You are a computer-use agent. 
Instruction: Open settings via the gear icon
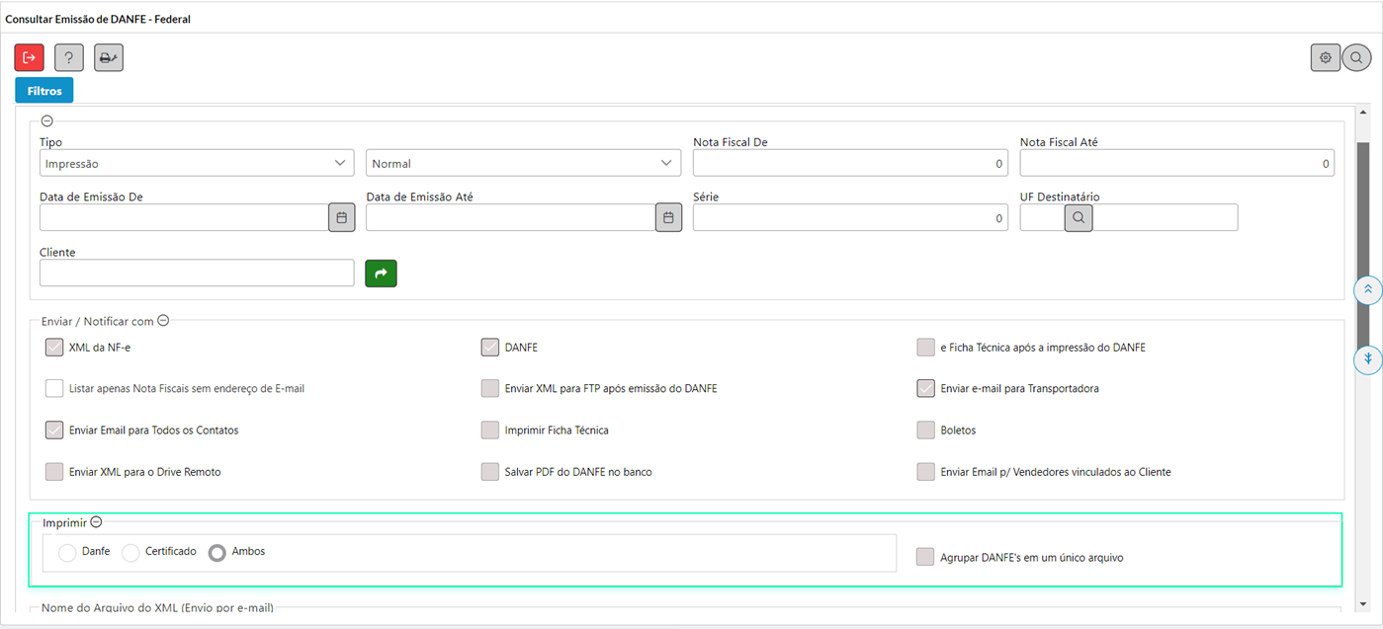point(1326,58)
